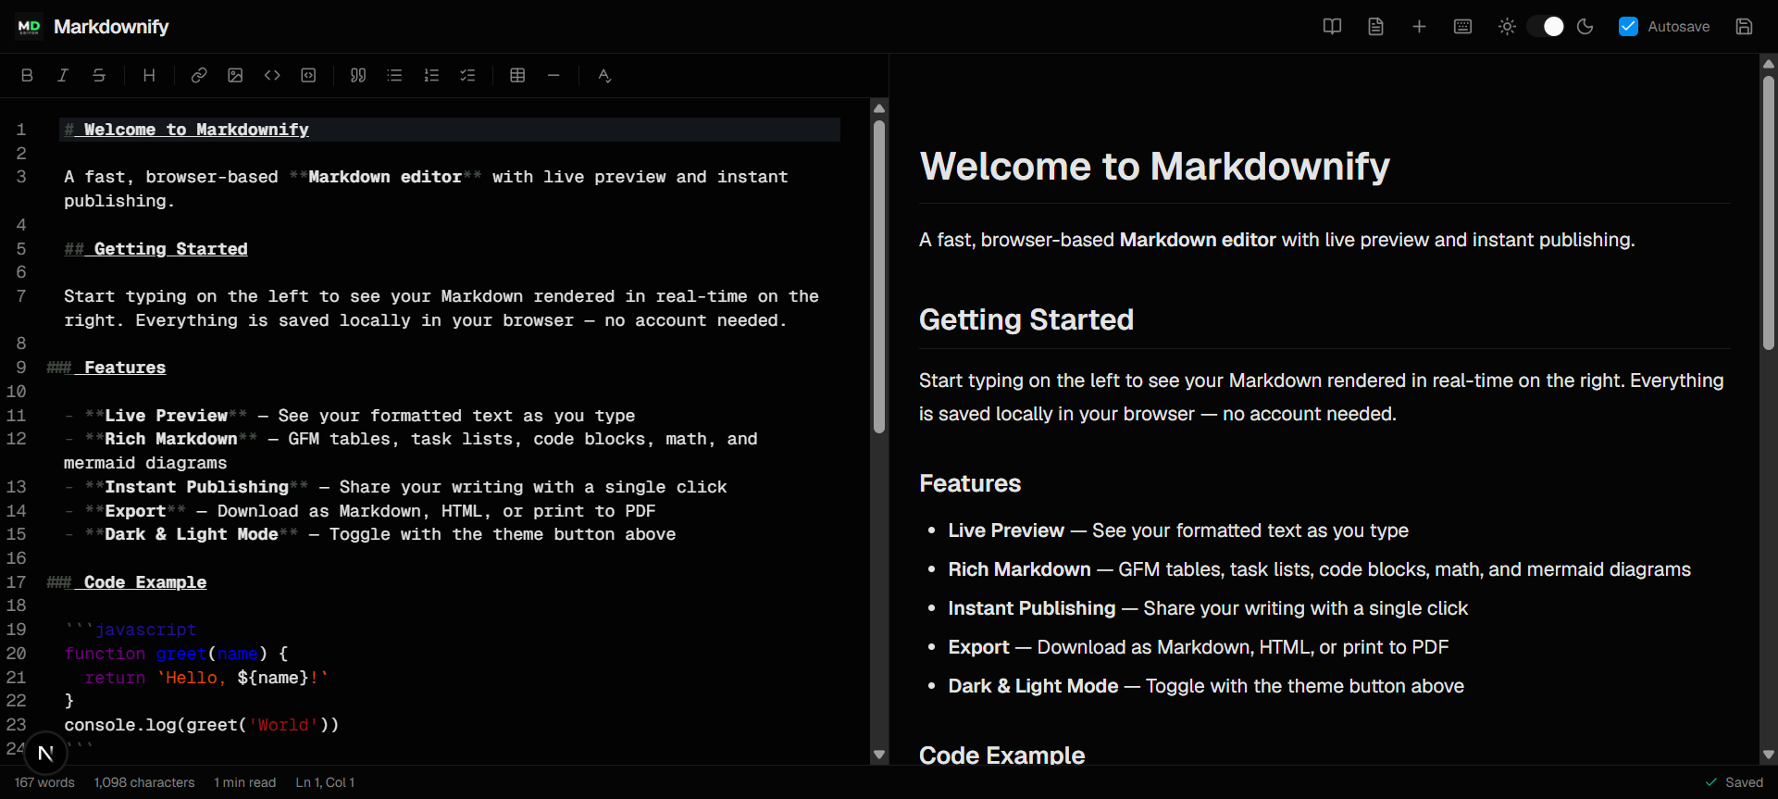Click the round N badge at bottom left

pos(45,754)
